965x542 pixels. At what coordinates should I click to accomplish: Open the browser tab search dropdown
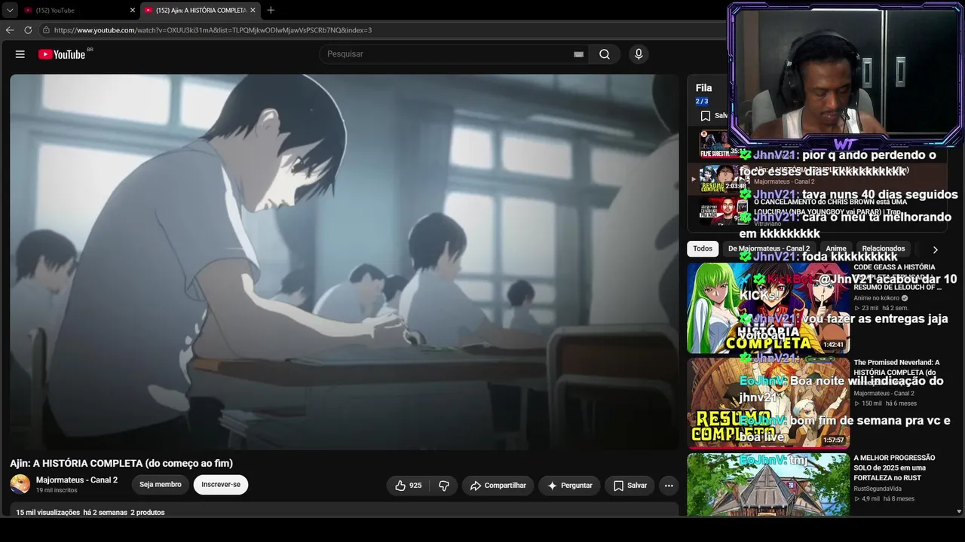coord(10,11)
